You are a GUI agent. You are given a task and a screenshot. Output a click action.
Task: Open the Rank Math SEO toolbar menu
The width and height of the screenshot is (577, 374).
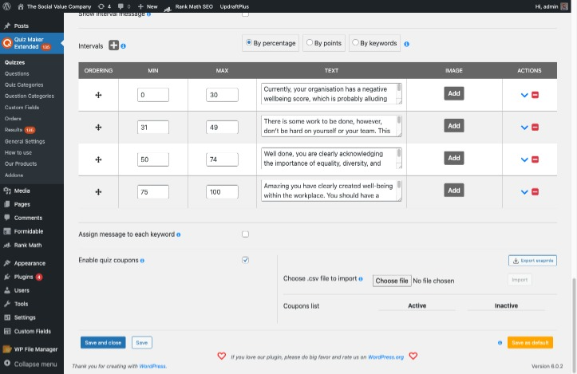click(195, 6)
